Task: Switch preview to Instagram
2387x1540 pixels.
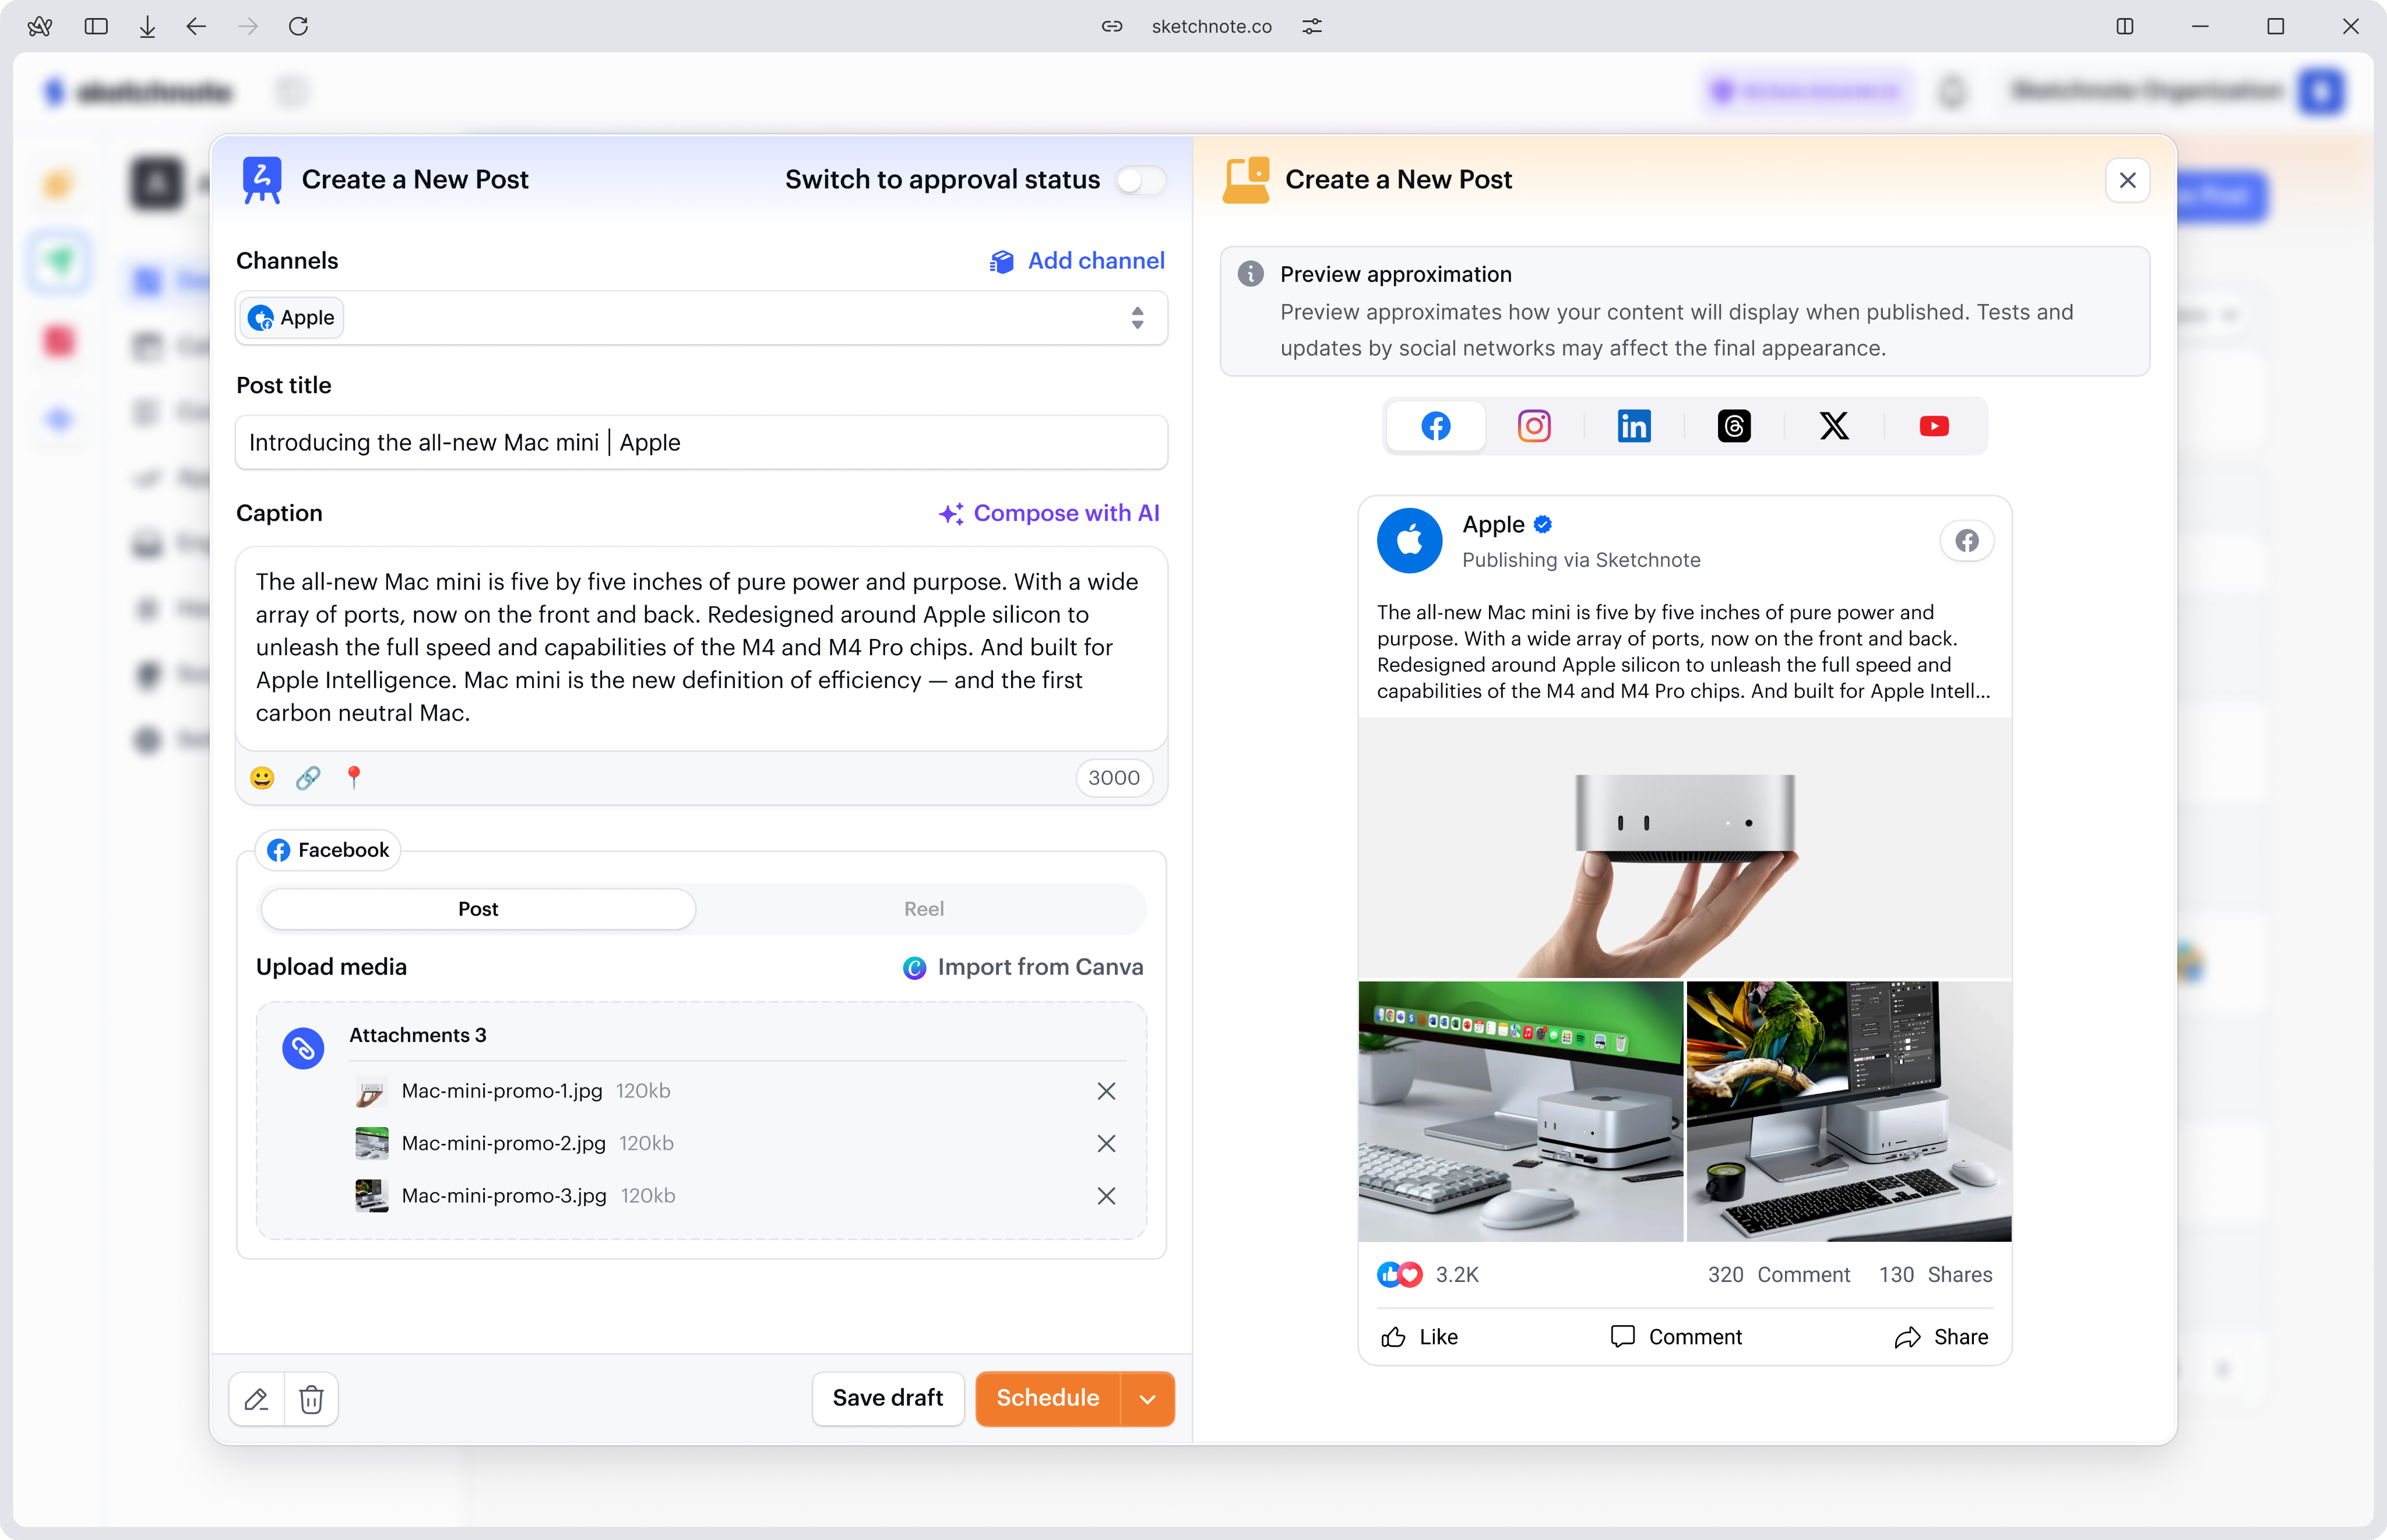Action: (1534, 426)
